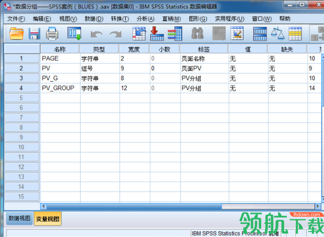Click 无 value cell in PAGE row

[x=248, y=59]
